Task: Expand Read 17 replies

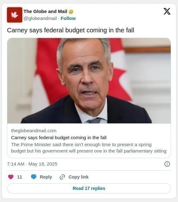Action: coord(89,188)
